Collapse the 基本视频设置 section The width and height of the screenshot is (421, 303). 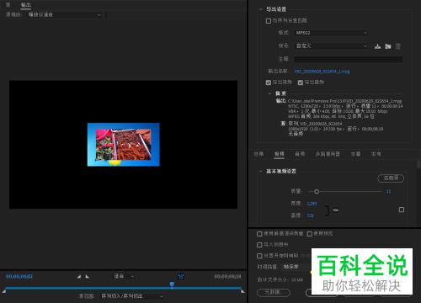pos(261,171)
